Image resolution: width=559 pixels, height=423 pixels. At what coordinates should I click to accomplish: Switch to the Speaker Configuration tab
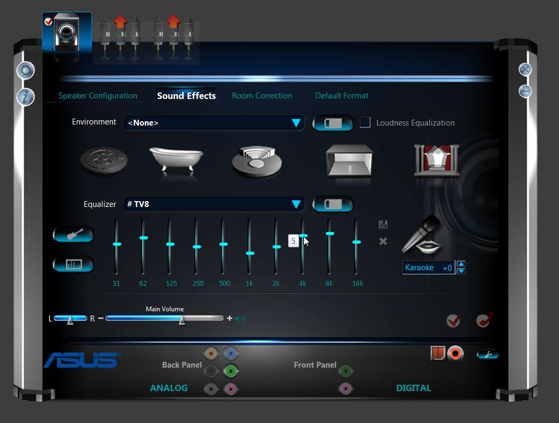point(97,95)
